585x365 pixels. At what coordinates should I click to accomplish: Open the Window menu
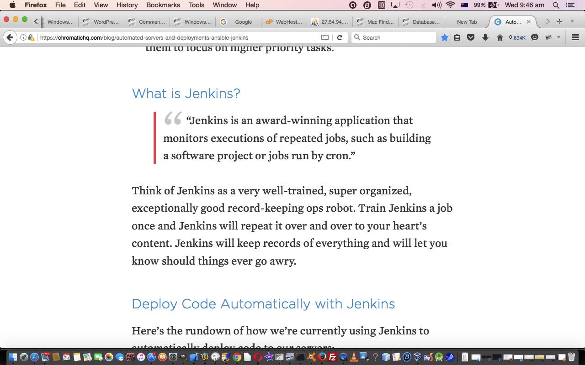coord(225,5)
